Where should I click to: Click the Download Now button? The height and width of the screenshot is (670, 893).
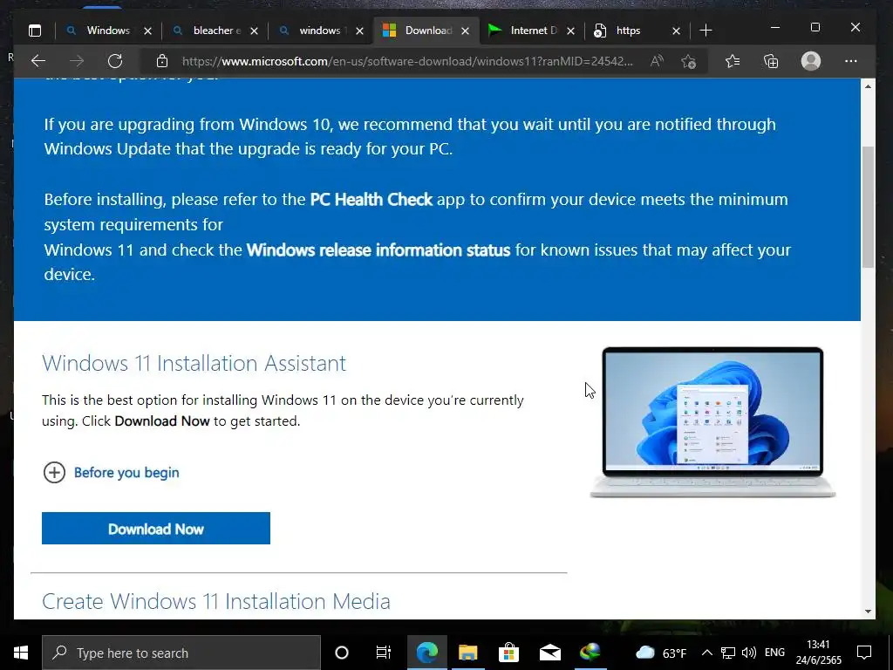(x=156, y=528)
